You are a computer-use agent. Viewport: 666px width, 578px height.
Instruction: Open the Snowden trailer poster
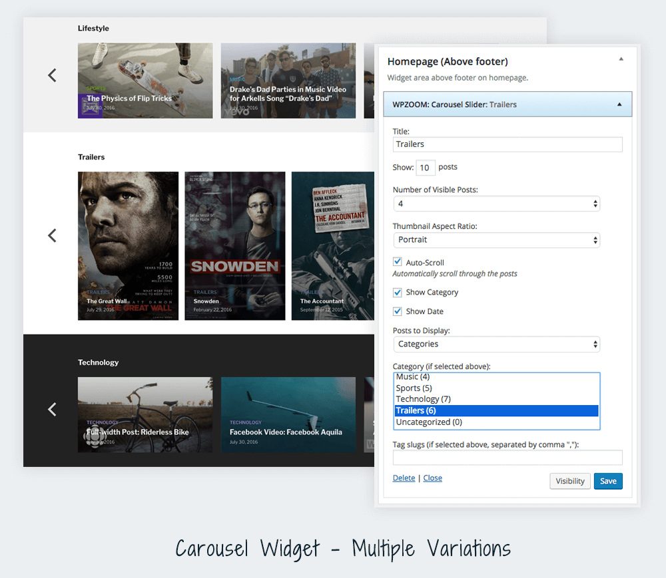[235, 246]
